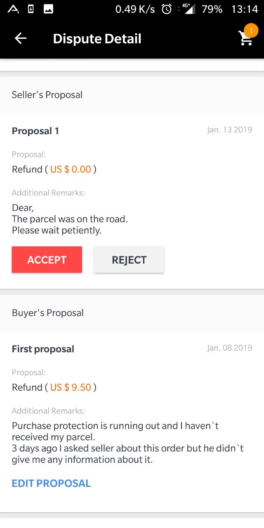Tap the cart badge showing 1
Viewport: 264px width, 528px height.
(251, 31)
